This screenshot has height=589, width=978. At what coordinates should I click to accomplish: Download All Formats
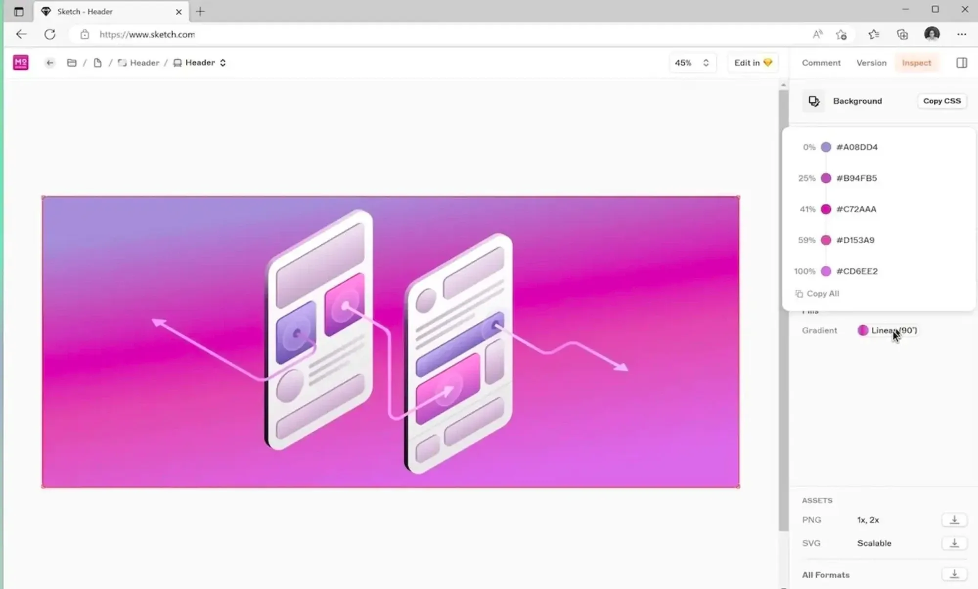(x=954, y=575)
